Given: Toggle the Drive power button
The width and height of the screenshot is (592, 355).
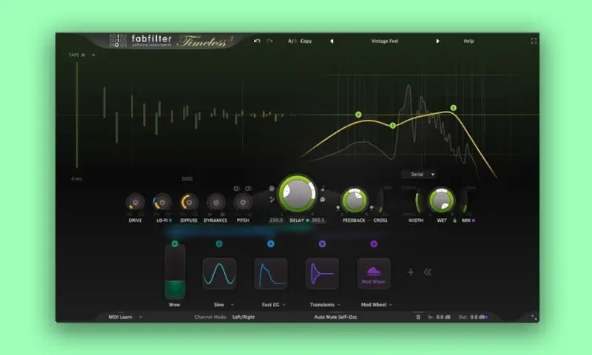Looking at the screenshot, I should coord(135,202).
